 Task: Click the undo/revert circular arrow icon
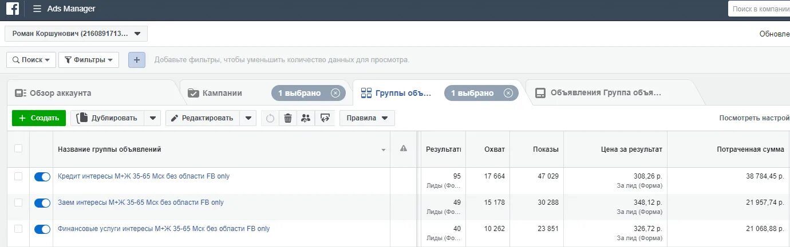point(270,118)
